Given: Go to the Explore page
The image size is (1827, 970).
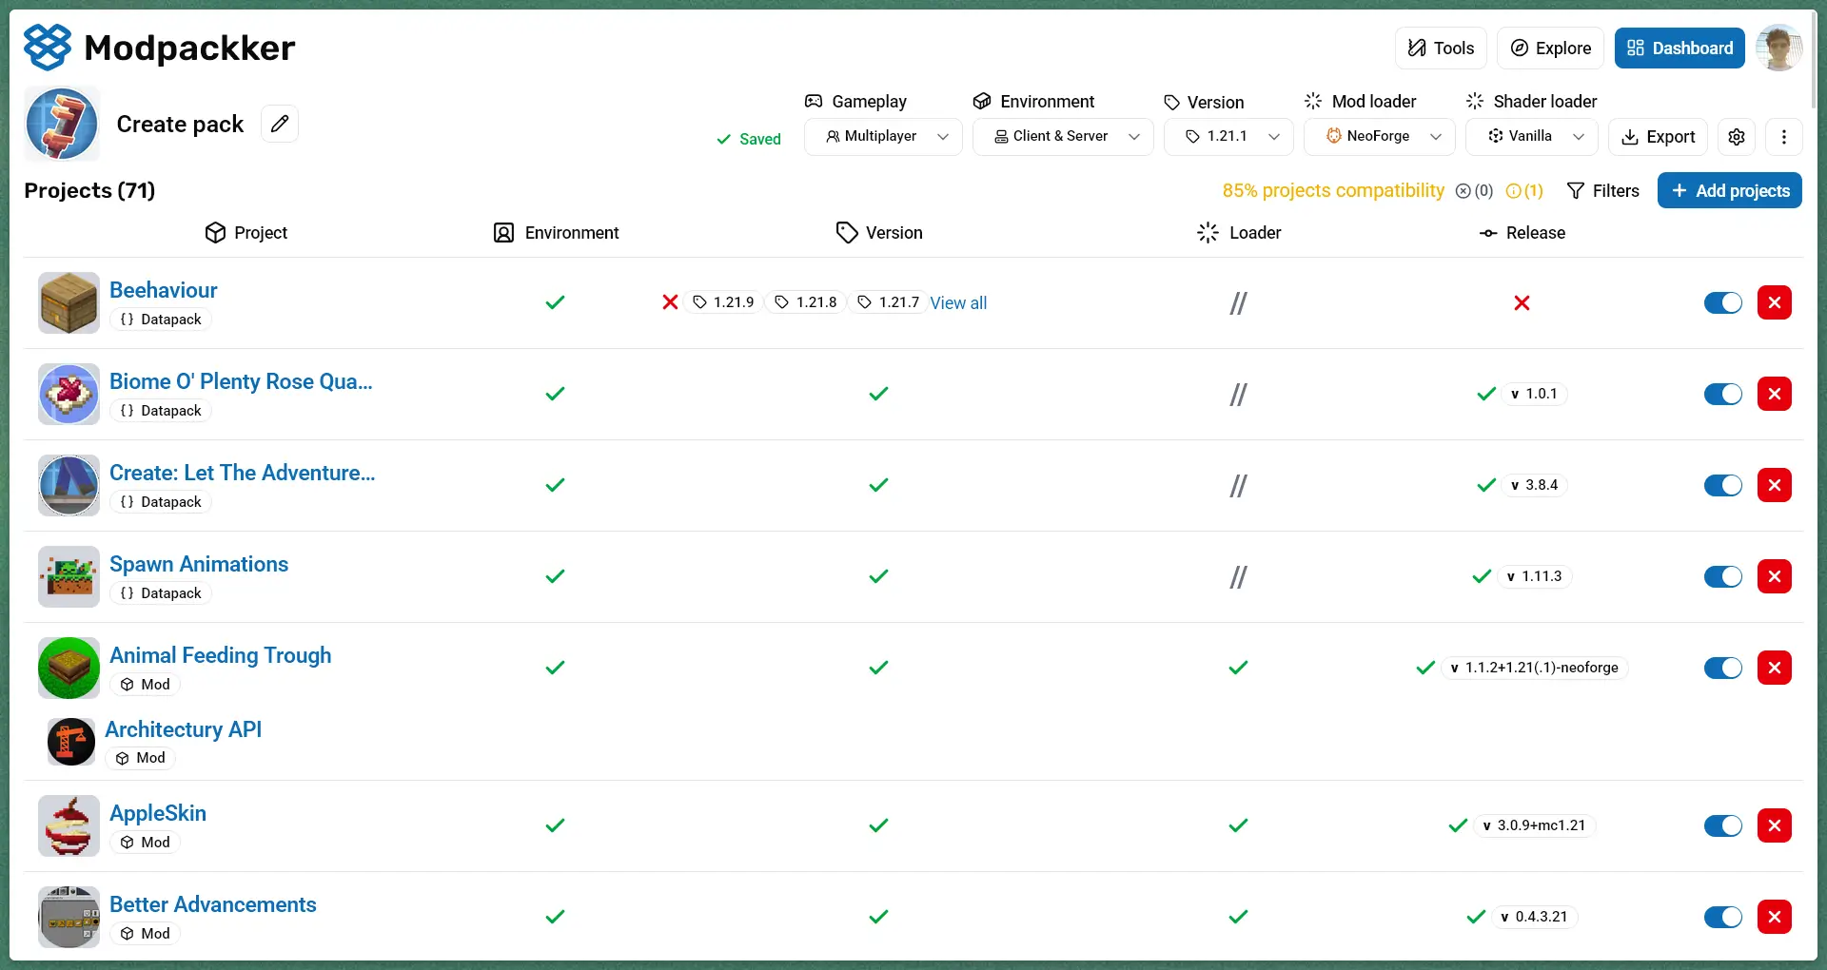Looking at the screenshot, I should pos(1550,48).
